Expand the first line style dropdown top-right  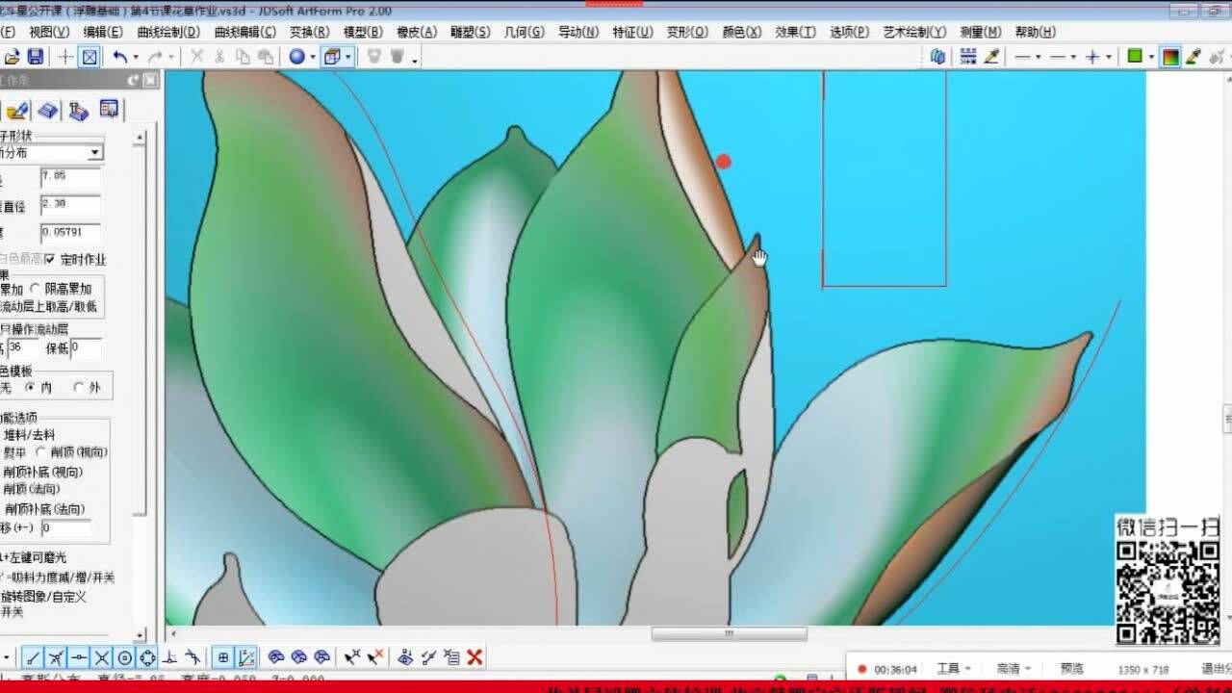tap(1038, 58)
